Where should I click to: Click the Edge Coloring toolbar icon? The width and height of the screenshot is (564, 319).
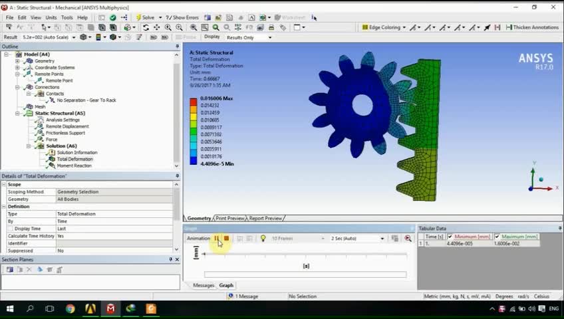pyautogui.click(x=365, y=27)
